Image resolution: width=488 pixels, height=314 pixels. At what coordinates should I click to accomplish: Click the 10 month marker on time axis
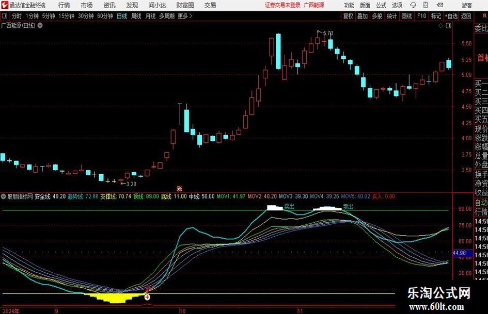[182, 311]
